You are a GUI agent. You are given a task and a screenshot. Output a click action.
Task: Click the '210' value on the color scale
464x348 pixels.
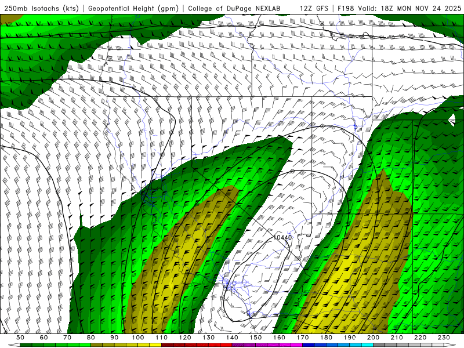point(397,338)
